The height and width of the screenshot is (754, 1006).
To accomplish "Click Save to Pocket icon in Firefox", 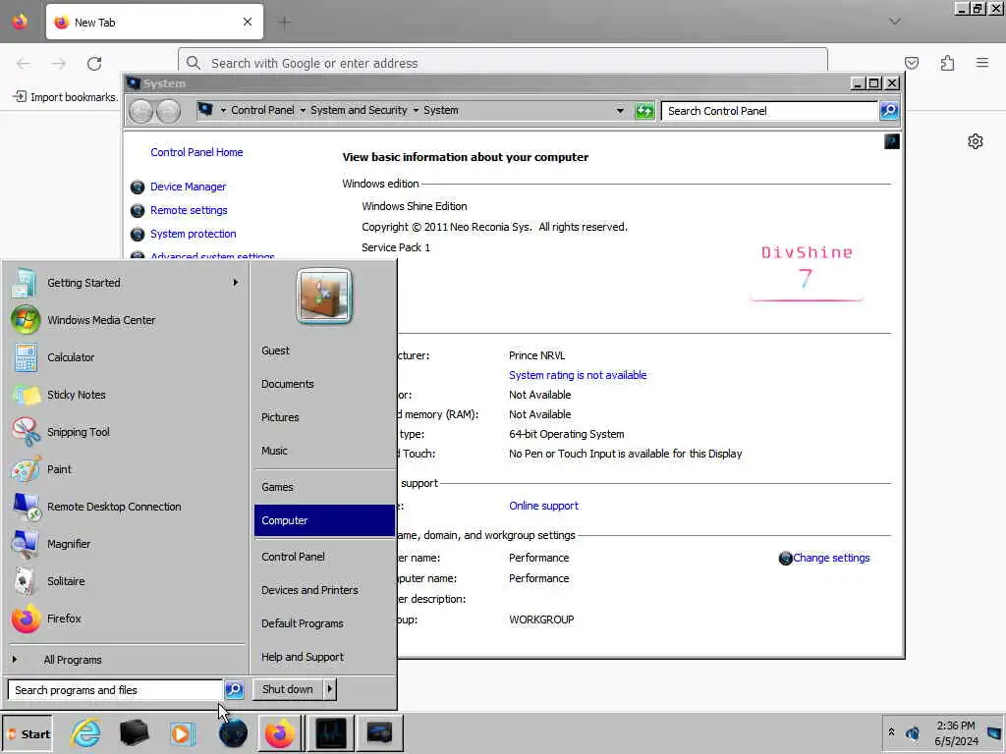I will click(x=911, y=63).
